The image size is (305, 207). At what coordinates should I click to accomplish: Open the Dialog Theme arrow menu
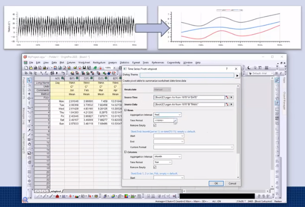237,75
